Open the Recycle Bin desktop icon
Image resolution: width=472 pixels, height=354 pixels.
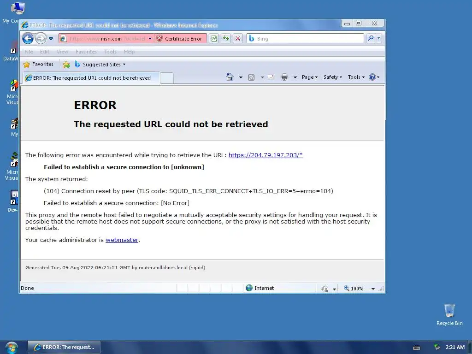[x=449, y=315]
